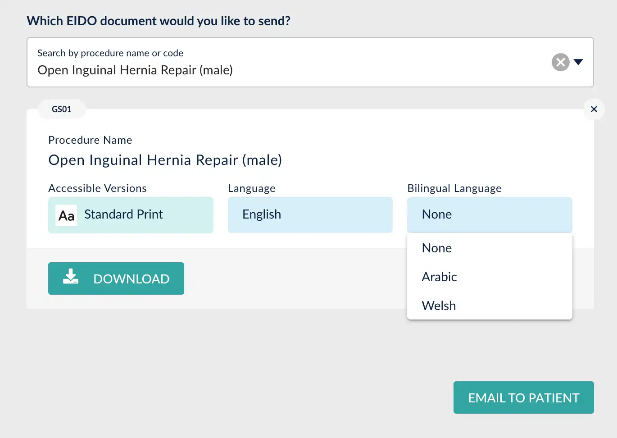Click the Procedure Name value text

coord(165,160)
